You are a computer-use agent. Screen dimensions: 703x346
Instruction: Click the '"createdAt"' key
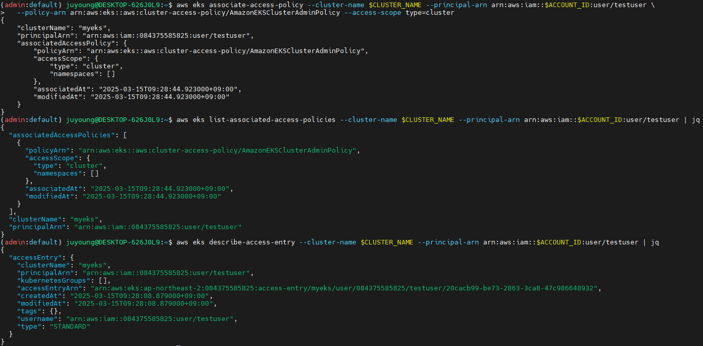click(x=40, y=295)
